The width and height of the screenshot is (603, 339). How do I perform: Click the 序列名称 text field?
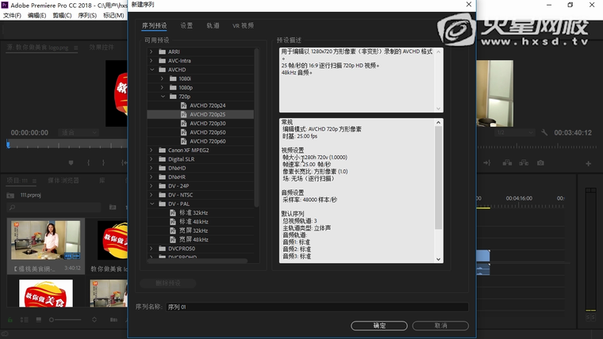click(317, 307)
